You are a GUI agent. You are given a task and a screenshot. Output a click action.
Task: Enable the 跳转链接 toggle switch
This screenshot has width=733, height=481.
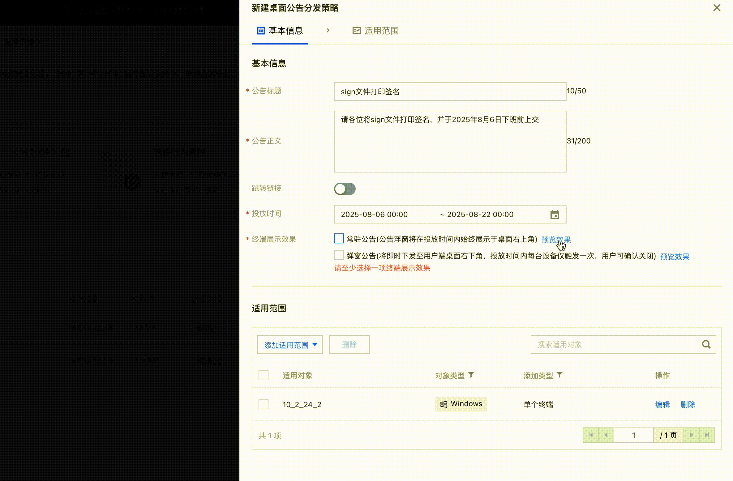[x=345, y=189]
